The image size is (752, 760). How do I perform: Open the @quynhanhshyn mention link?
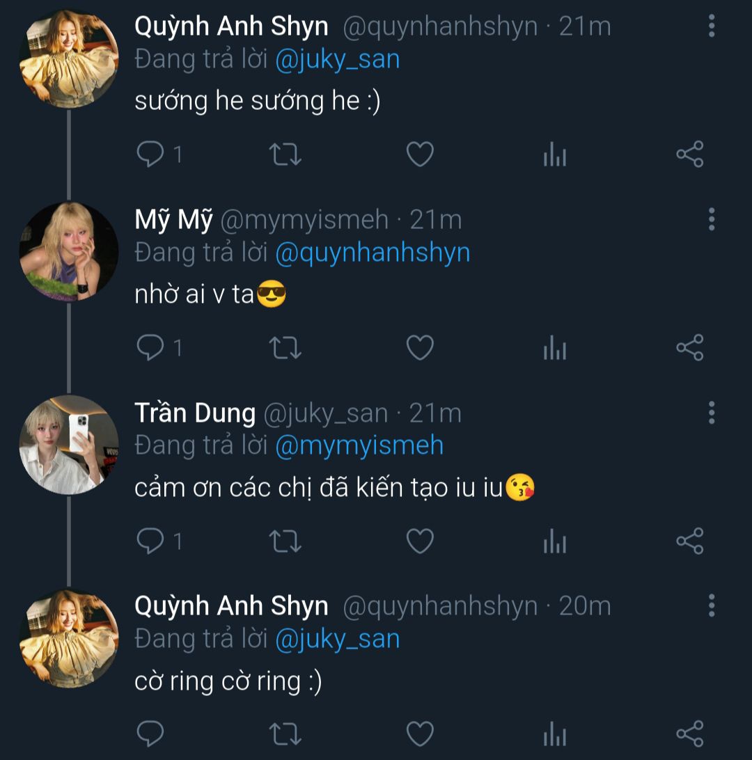[x=373, y=253]
